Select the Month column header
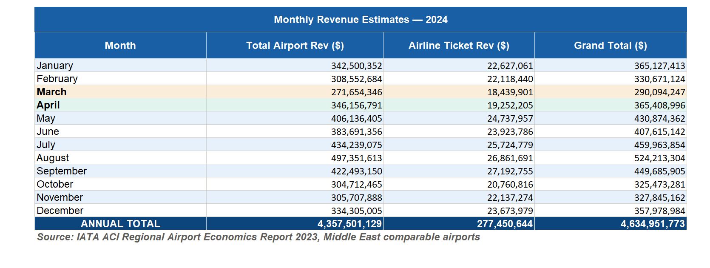 [120, 46]
